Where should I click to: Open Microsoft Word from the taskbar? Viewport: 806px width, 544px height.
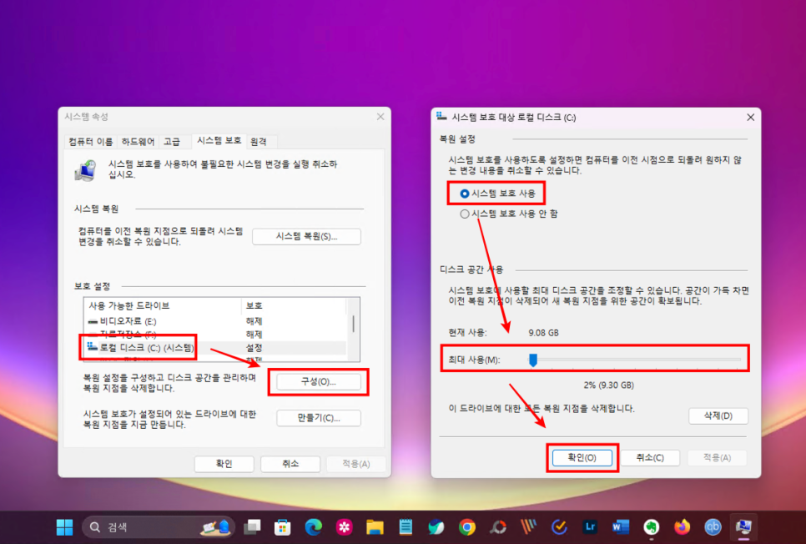pyautogui.click(x=621, y=527)
